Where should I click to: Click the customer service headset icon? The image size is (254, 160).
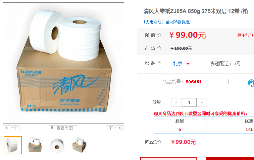(x=251, y=83)
